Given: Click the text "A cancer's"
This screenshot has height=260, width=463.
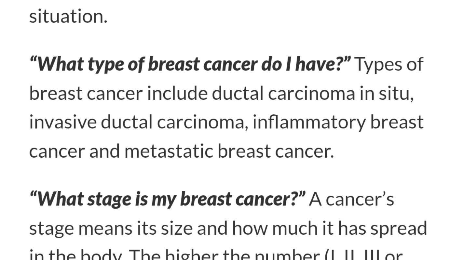Looking at the screenshot, I should 351,199.
